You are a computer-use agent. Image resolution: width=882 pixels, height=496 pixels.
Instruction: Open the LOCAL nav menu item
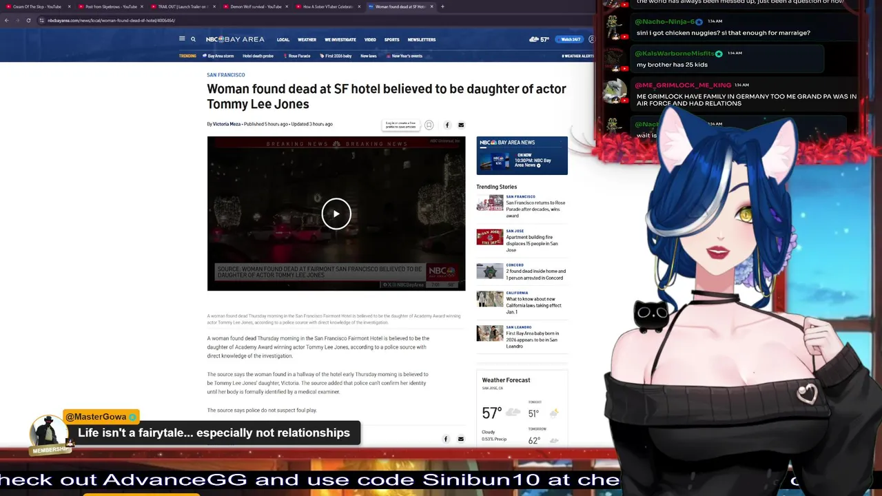pyautogui.click(x=283, y=39)
